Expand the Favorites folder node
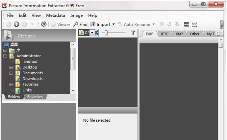This screenshot has height=140, width=227. point(11,84)
